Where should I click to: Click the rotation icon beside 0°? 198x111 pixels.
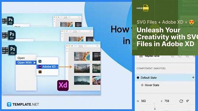click(x=181, y=101)
